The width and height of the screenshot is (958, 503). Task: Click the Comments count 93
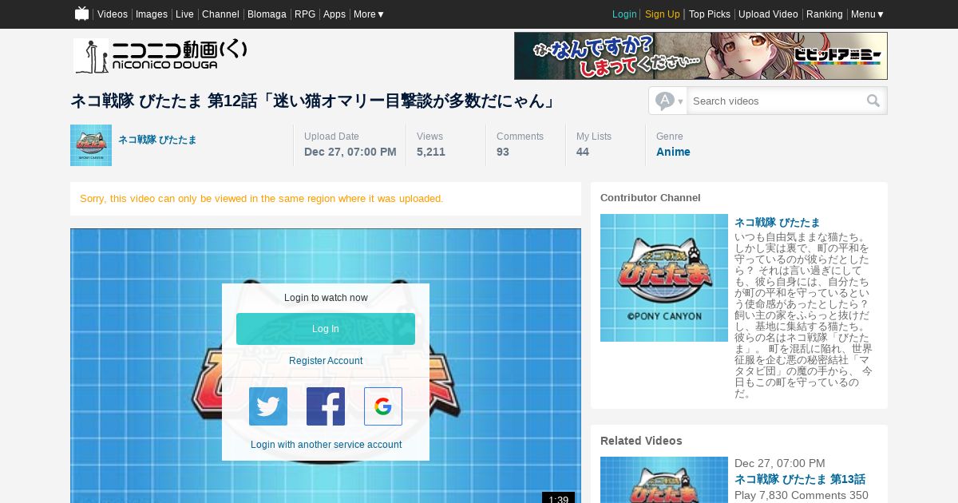pos(503,152)
